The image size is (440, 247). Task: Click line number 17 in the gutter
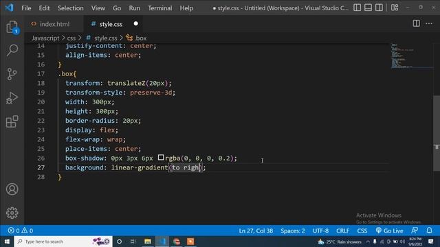(x=41, y=74)
